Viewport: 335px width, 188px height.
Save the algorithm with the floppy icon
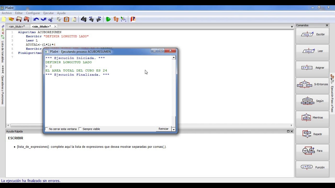(x=19, y=19)
